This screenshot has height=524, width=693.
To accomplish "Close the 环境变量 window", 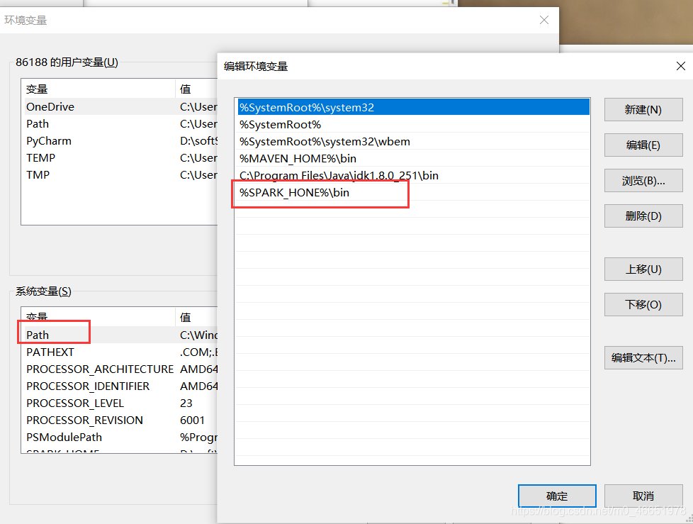I will (x=544, y=20).
